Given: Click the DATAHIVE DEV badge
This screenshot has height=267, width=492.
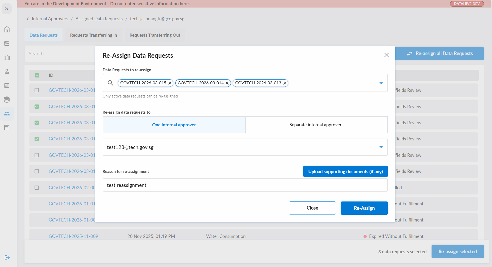Looking at the screenshot, I should (x=467, y=4).
